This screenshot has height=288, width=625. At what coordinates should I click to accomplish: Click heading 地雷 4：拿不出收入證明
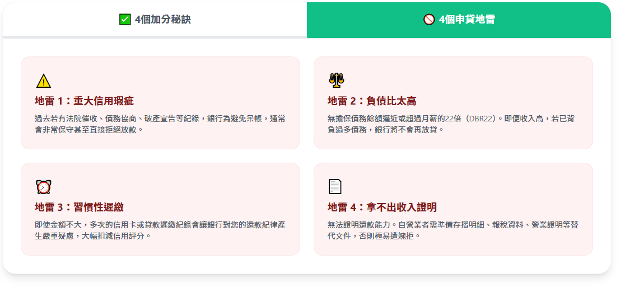pos(382,207)
